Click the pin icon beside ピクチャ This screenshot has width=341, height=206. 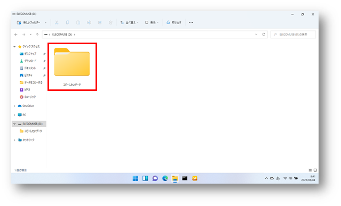(44, 76)
